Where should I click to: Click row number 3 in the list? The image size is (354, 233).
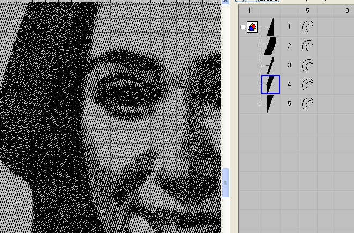(289, 65)
